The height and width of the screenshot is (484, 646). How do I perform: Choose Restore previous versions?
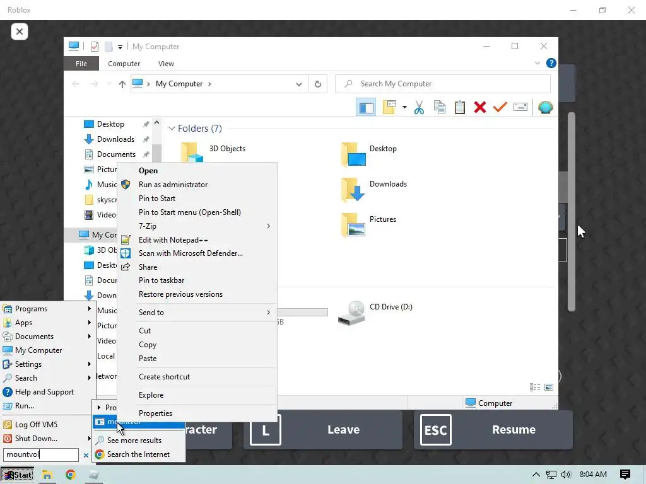coord(197,294)
